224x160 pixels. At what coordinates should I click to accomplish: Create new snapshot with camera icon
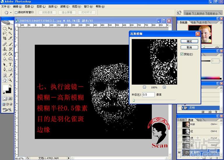pyautogui.click(x=210, y=112)
